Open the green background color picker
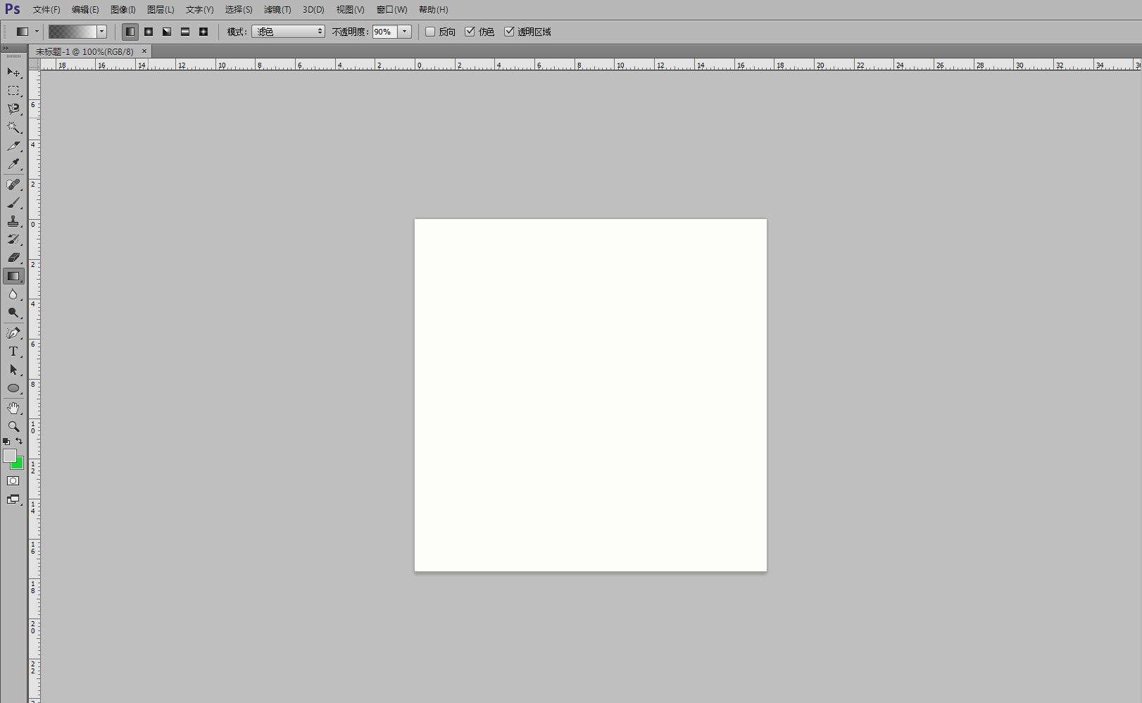Screen dimensions: 1142x703 [19, 465]
